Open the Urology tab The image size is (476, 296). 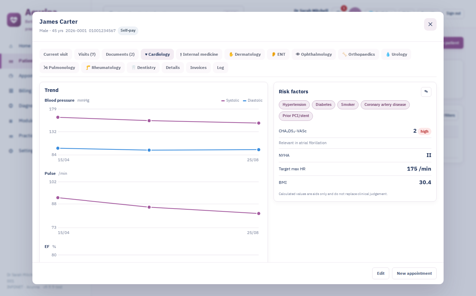click(396, 54)
